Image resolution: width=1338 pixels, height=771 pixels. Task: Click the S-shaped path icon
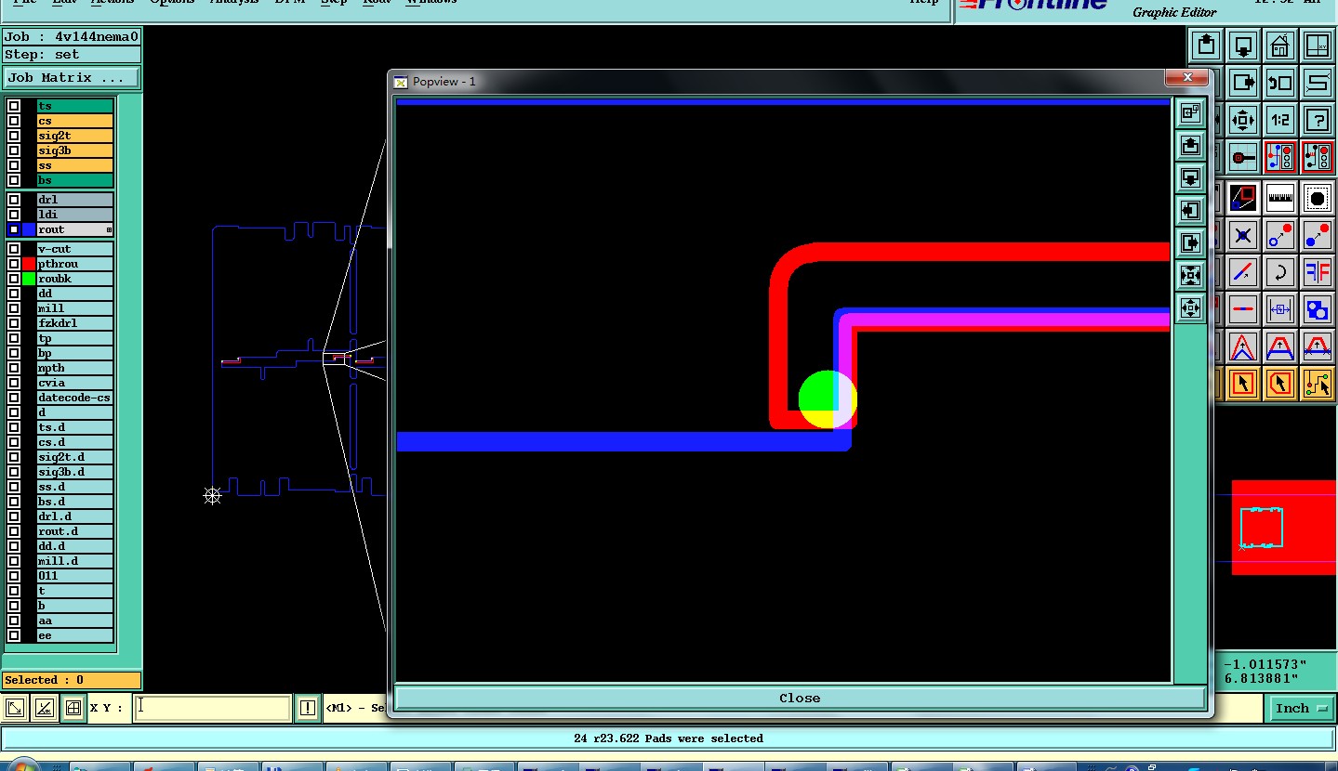tap(1318, 83)
